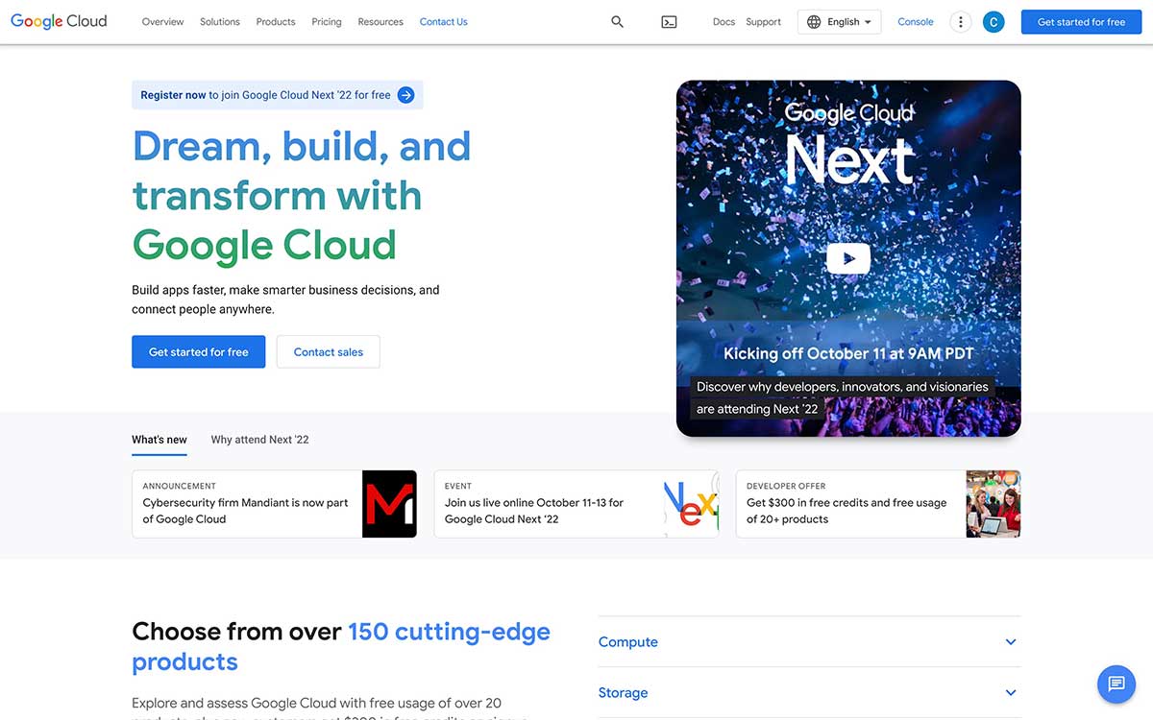Click the search magnifier icon
1153x720 pixels.
617,20
